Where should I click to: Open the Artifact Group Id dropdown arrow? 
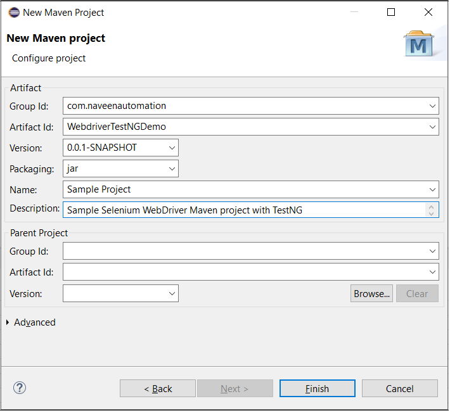pyautogui.click(x=432, y=106)
